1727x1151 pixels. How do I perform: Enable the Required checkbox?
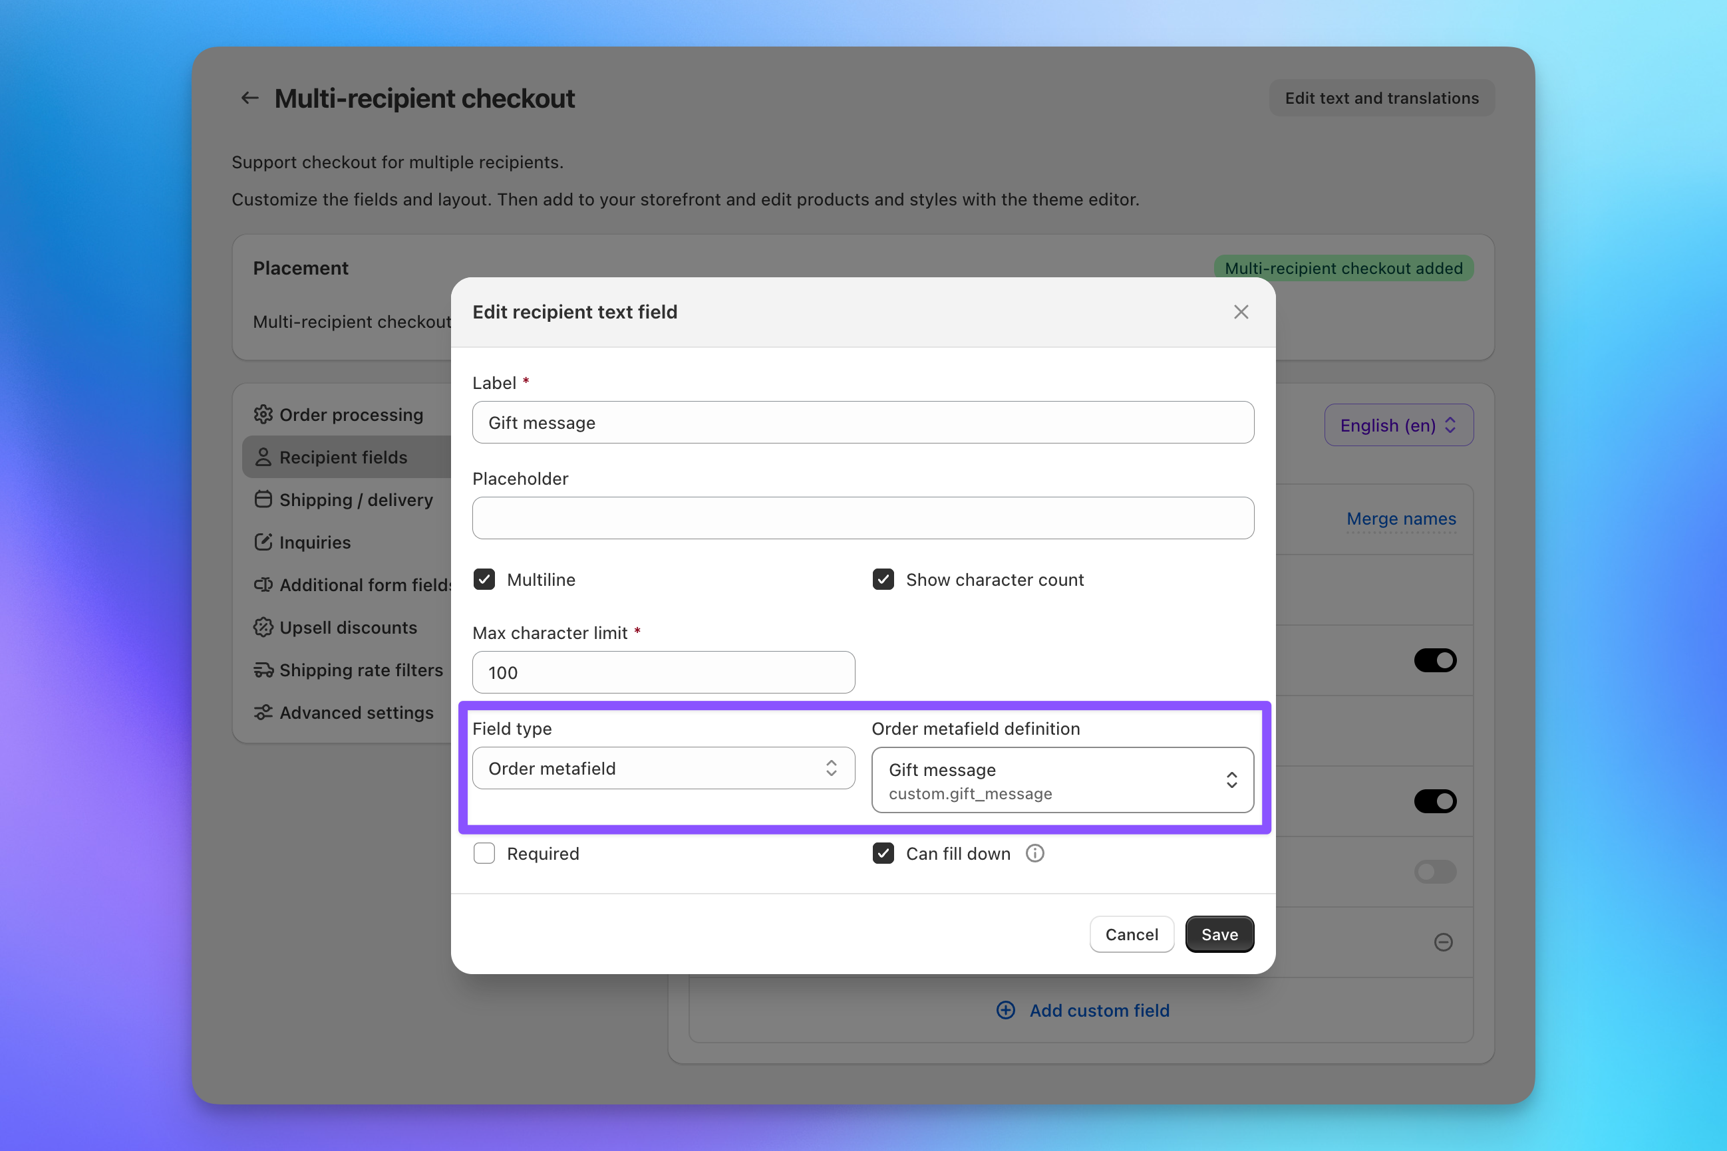(x=484, y=853)
